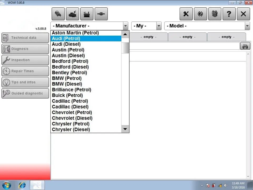Screen dimensions: 253x190
Task: Expand the Model dropdown
Action: point(247,26)
